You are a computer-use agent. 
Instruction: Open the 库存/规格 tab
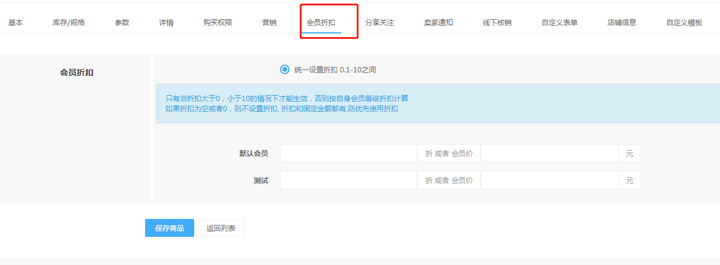coord(69,23)
